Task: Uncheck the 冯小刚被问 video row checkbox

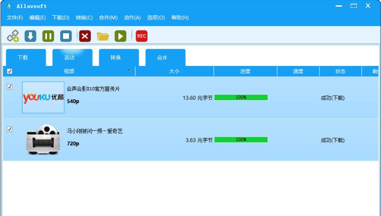Action: point(10,130)
